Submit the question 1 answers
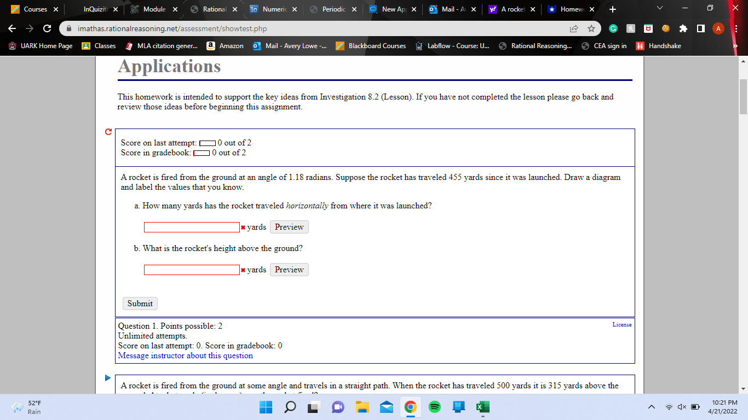Screen dimensions: 748x420 [x=140, y=304]
